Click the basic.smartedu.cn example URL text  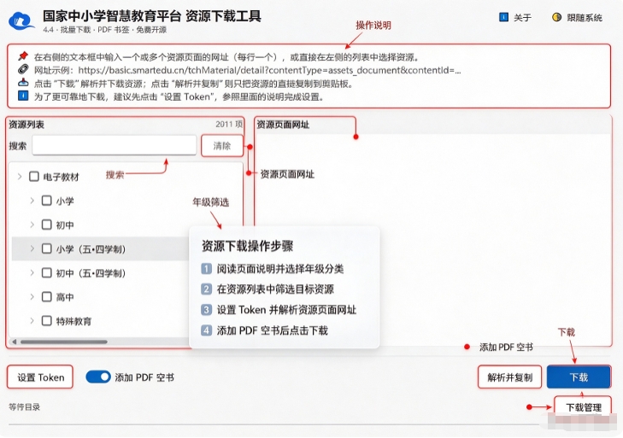269,70
